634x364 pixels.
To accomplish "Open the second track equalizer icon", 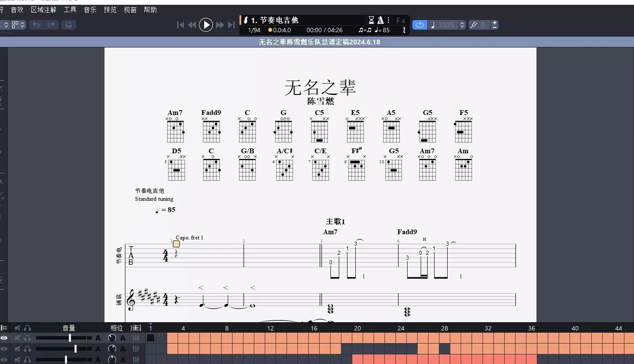I will (x=136, y=349).
